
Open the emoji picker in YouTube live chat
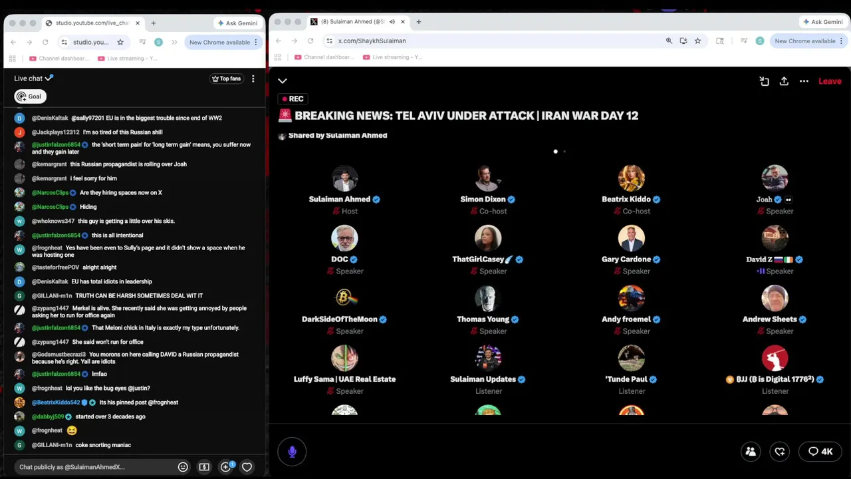pos(183,467)
